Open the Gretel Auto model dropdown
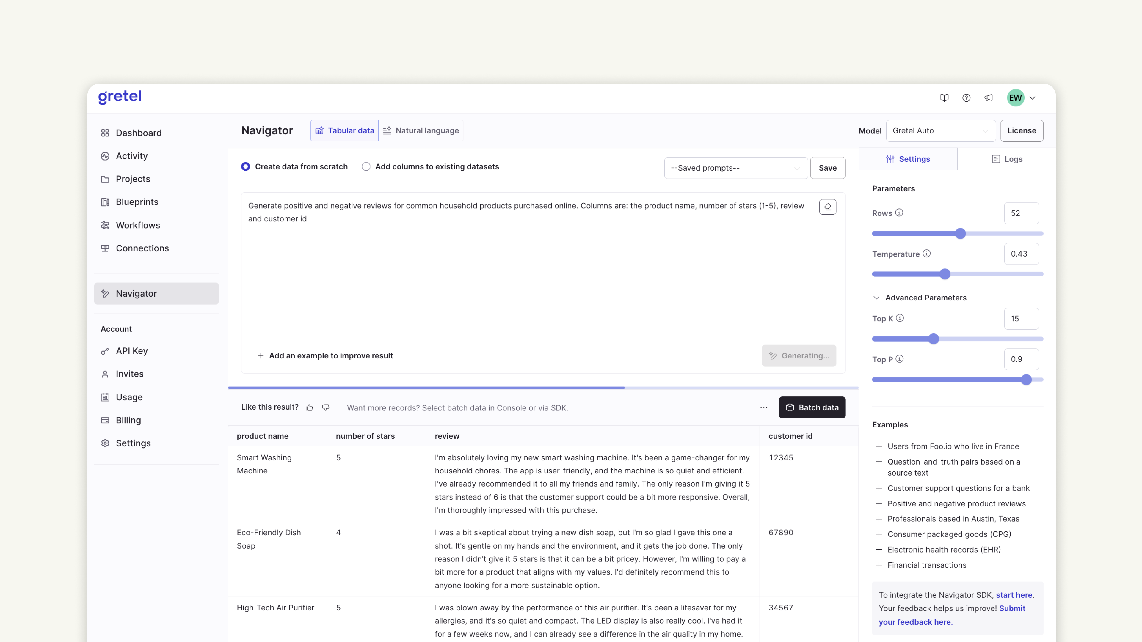 (x=940, y=131)
